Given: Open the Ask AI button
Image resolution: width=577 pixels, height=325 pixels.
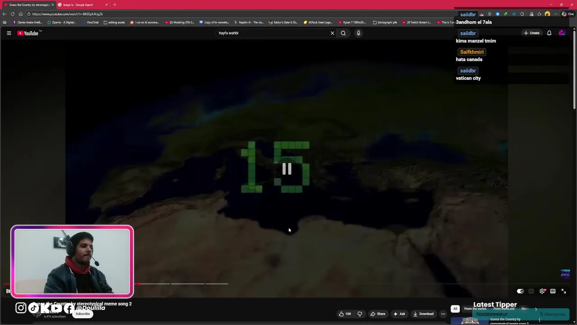Looking at the screenshot, I should (x=399, y=314).
